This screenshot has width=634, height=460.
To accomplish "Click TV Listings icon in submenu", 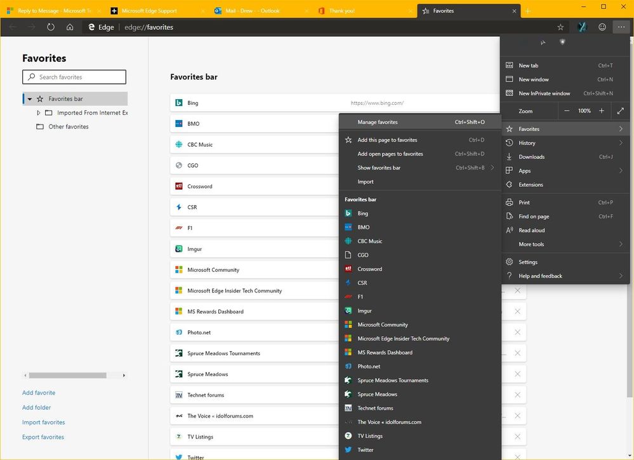I will (348, 436).
